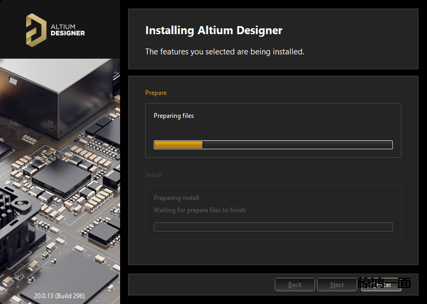Click the Altium Designer gold logo icon
427x304 pixels.
point(36,29)
